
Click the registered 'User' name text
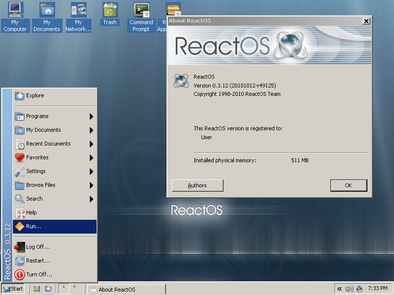click(x=206, y=138)
